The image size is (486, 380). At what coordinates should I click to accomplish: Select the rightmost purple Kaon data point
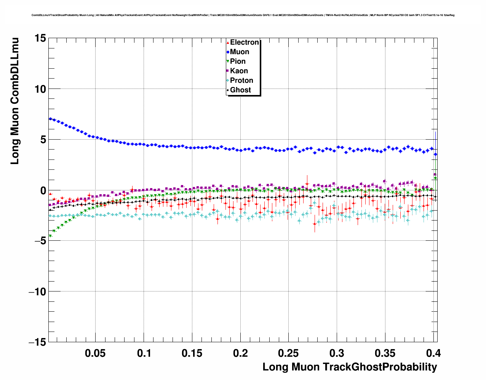point(435,175)
